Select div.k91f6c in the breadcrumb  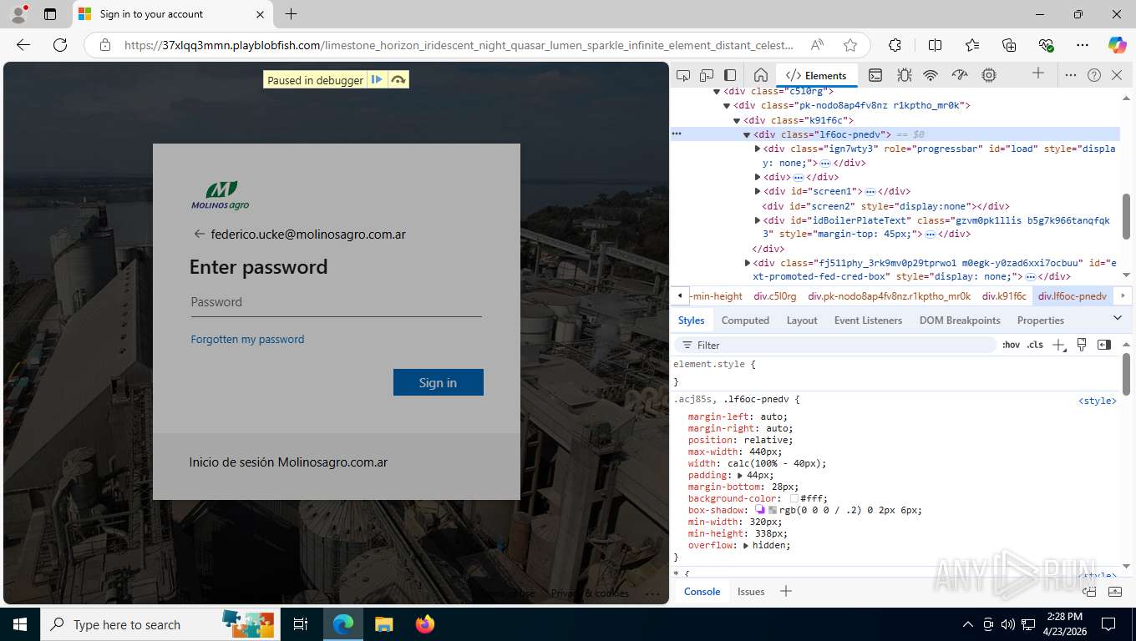tap(1004, 295)
